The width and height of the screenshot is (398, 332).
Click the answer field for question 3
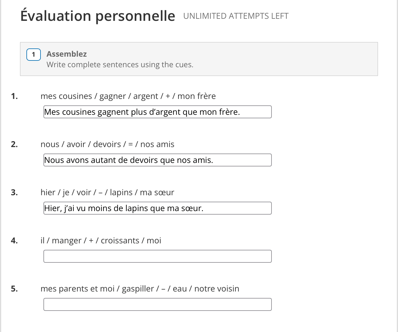pos(157,208)
